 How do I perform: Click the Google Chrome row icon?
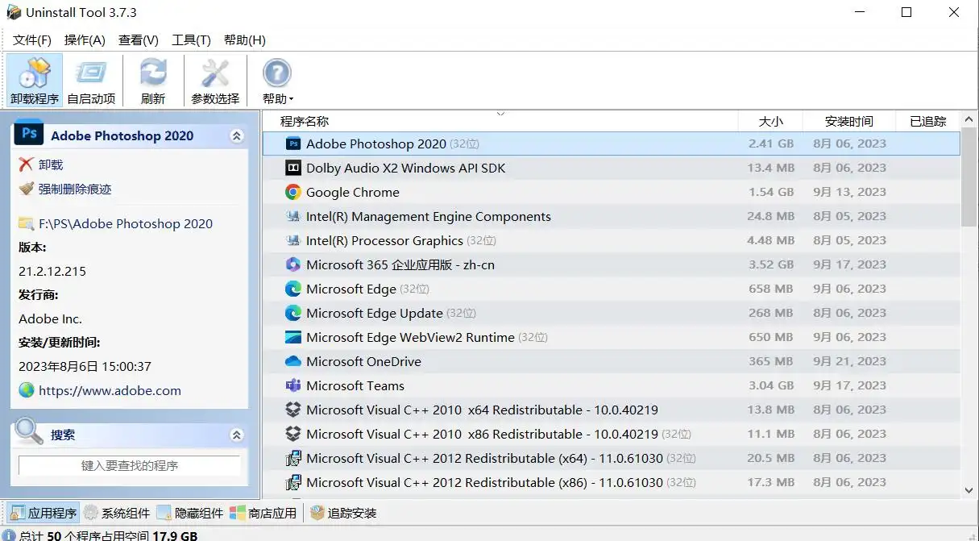(x=293, y=192)
